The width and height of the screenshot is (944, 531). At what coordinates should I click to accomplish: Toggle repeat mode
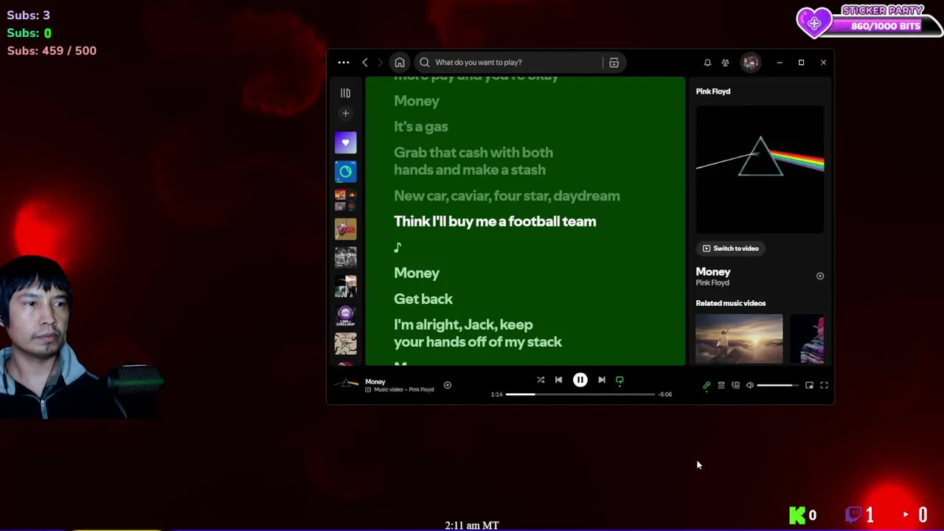point(619,380)
